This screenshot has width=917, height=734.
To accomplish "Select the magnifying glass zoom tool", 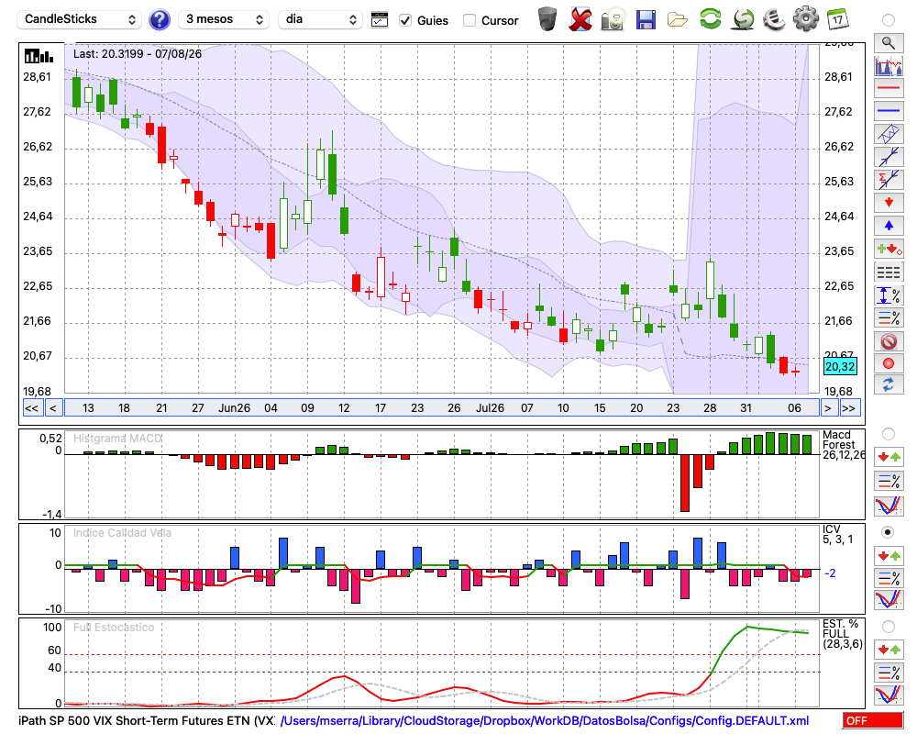I will tap(889, 43).
